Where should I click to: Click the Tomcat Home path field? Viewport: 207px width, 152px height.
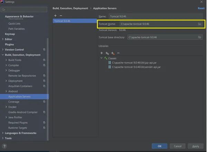[161, 24]
